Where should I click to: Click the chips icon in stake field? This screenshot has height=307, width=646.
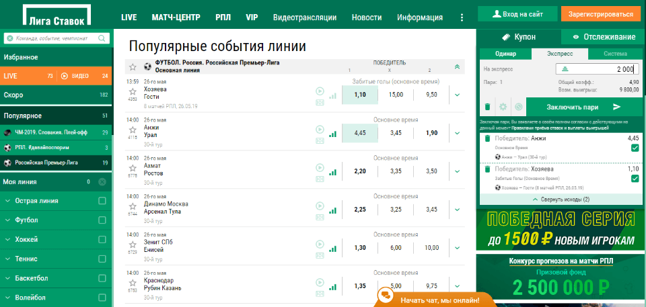click(565, 69)
